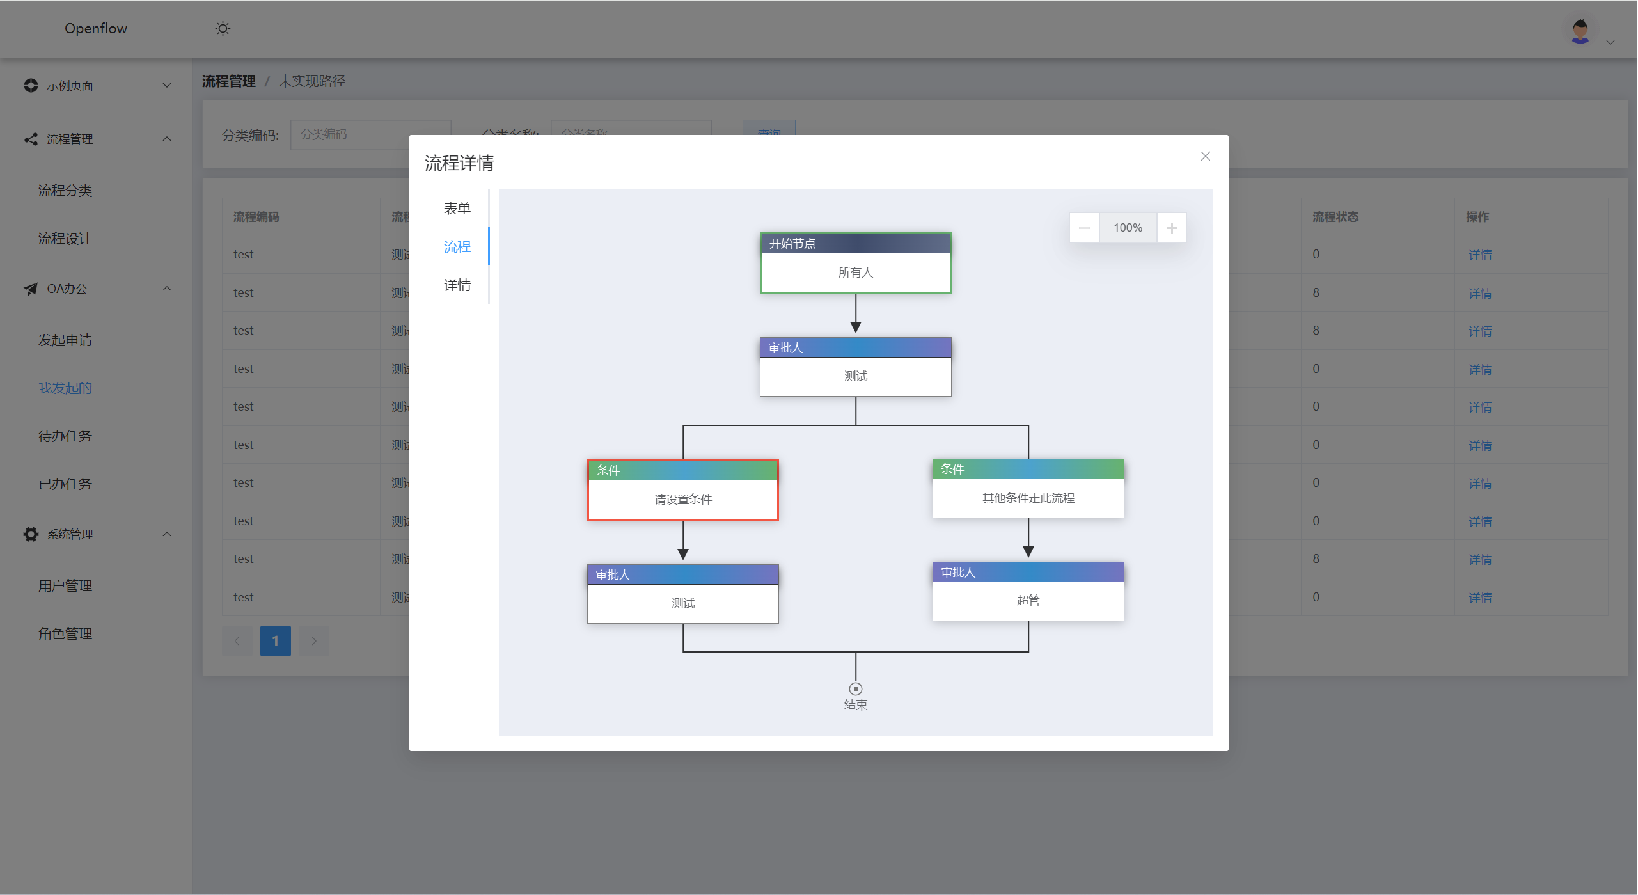Click the 流程管理 share icon
Screen dimensions: 1638x895
31,139
